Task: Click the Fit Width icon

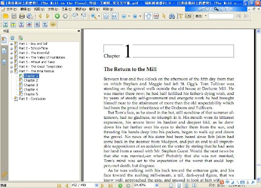Action: pyautogui.click(x=114, y=16)
